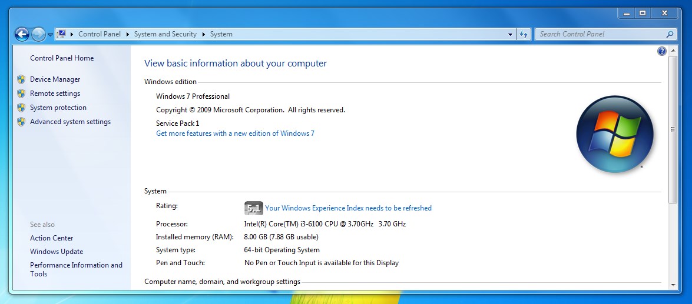
Task: Click the magnifier search icon
Action: pyautogui.click(x=670, y=34)
